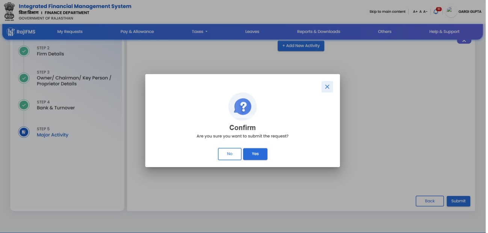The image size is (488, 233).
Task: Expand the Taxes dropdown menu
Action: coord(199,32)
